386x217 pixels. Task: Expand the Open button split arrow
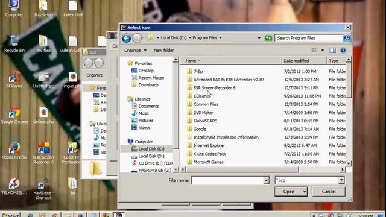305,192
